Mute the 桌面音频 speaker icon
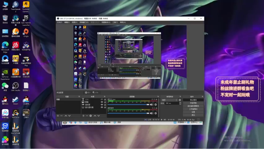Image resolution: width=264 pixels, height=149 pixels. click(151, 113)
